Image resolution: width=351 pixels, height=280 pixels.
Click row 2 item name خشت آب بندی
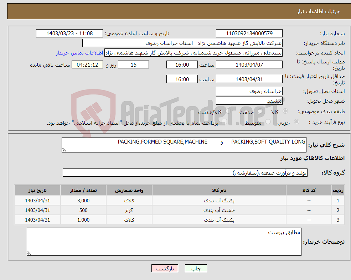(x=219, y=210)
